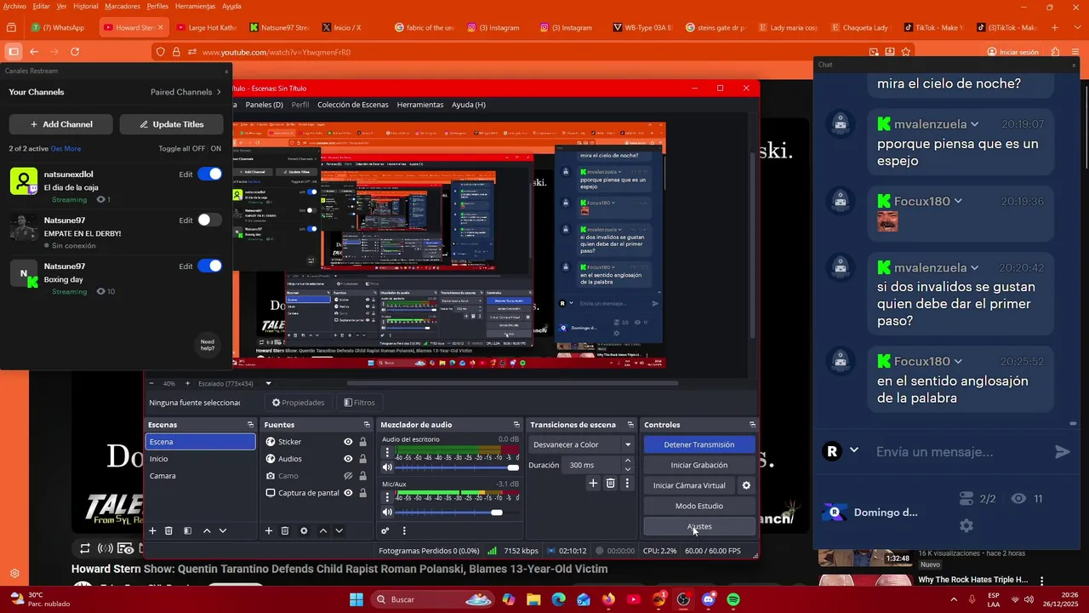Move source up in Fuentes toolbar
The image size is (1089, 613).
(322, 530)
